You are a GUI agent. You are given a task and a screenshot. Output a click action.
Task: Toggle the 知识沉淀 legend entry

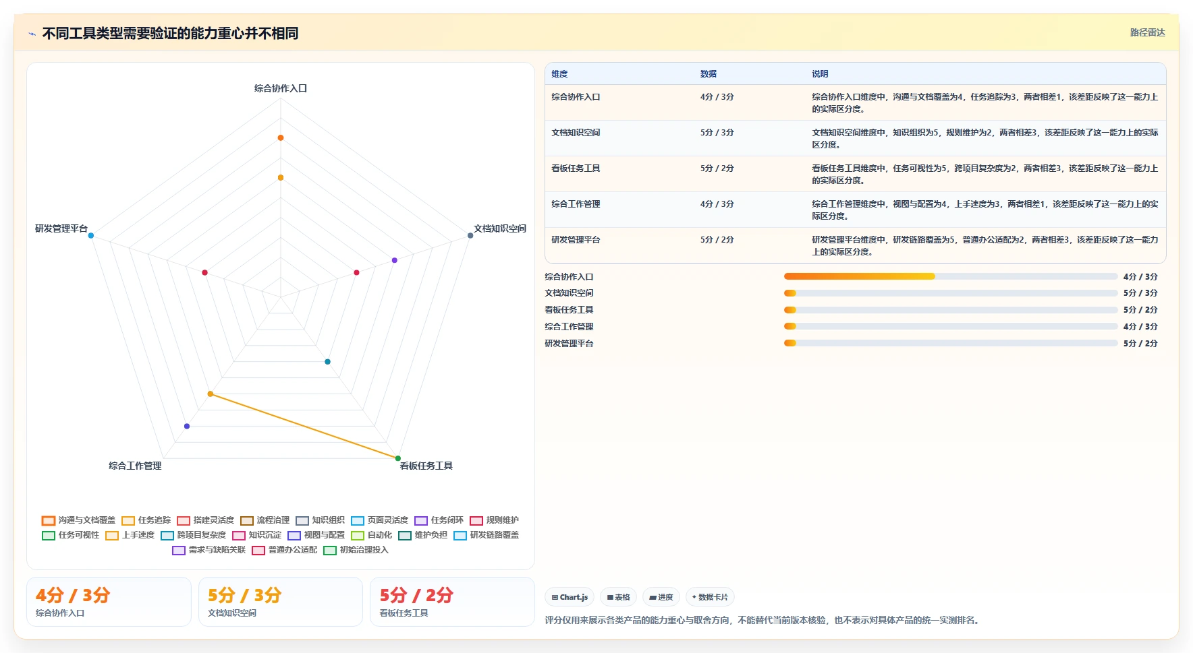tap(256, 535)
